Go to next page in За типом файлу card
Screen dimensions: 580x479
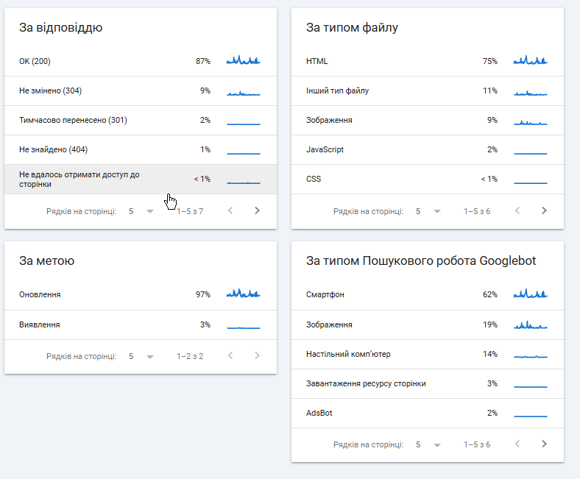click(x=544, y=210)
